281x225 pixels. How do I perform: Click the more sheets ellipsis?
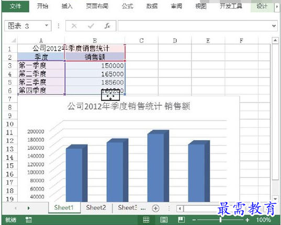tap(143, 208)
